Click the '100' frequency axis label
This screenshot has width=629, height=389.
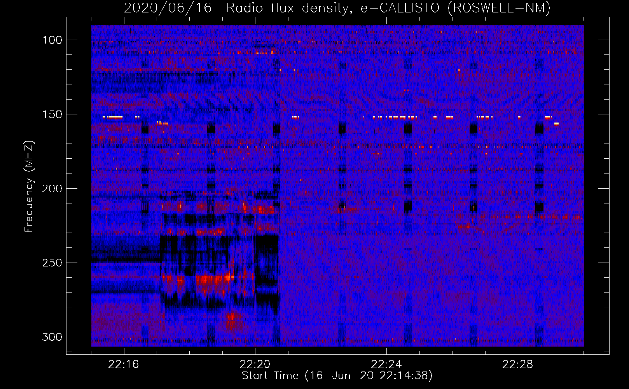(52, 40)
